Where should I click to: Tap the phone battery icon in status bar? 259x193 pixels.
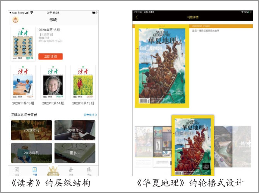pyautogui.click(x=94, y=12)
